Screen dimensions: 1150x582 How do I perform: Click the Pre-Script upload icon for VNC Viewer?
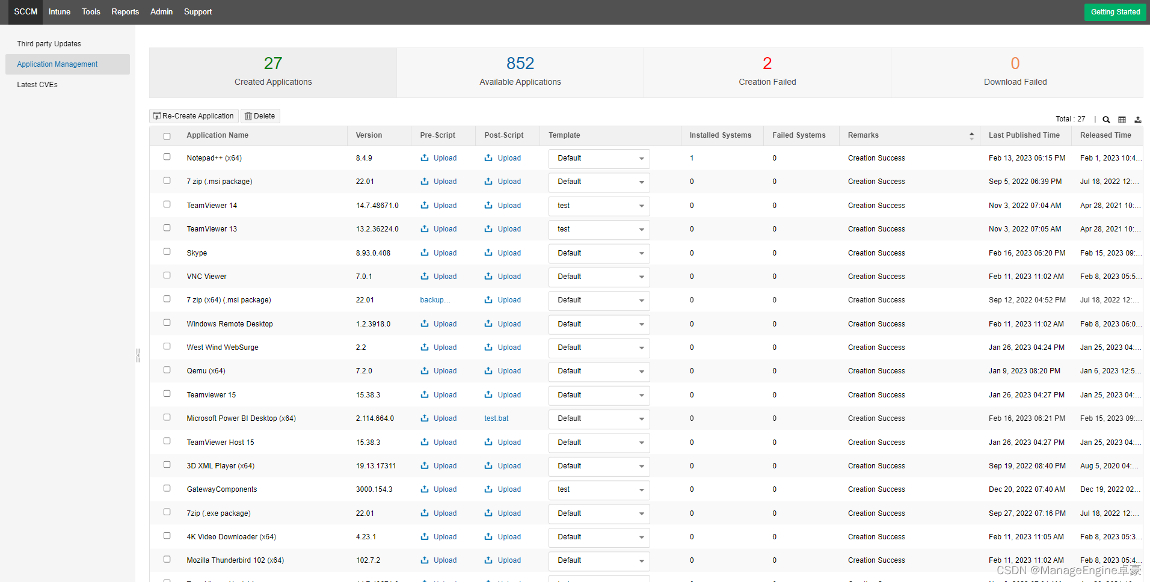point(425,277)
